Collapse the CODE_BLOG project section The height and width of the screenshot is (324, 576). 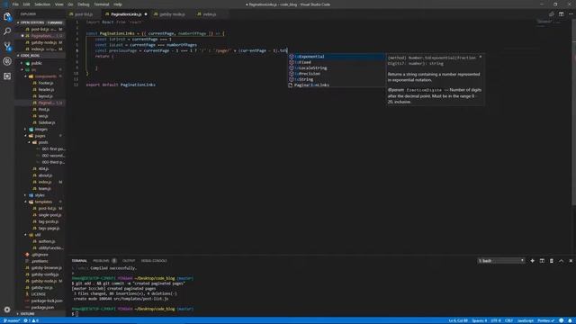click(40, 56)
